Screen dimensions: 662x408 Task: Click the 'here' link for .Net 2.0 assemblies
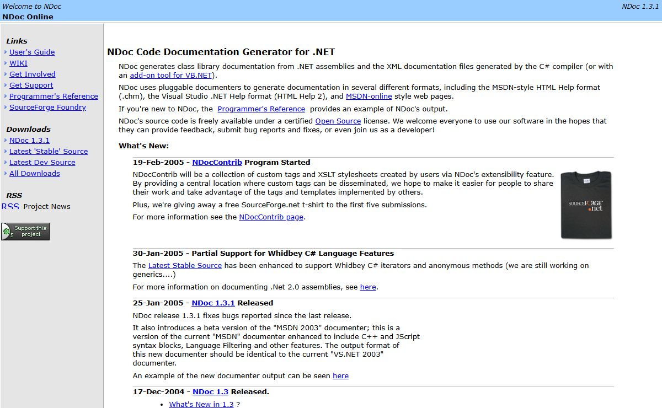click(x=368, y=287)
